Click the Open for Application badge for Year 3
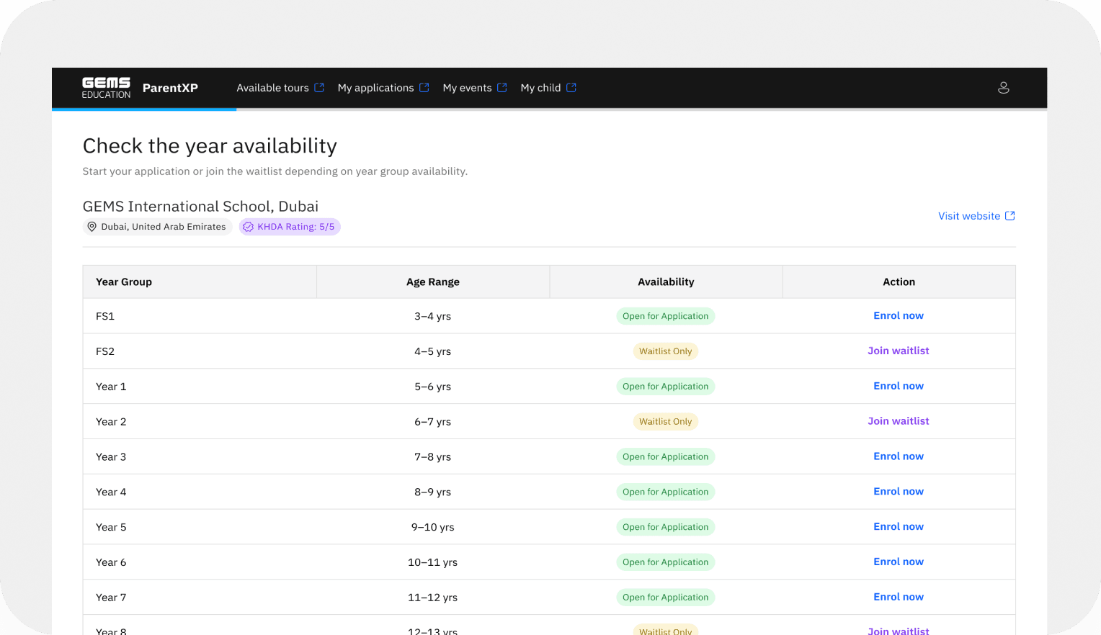The image size is (1101, 635). click(x=665, y=456)
